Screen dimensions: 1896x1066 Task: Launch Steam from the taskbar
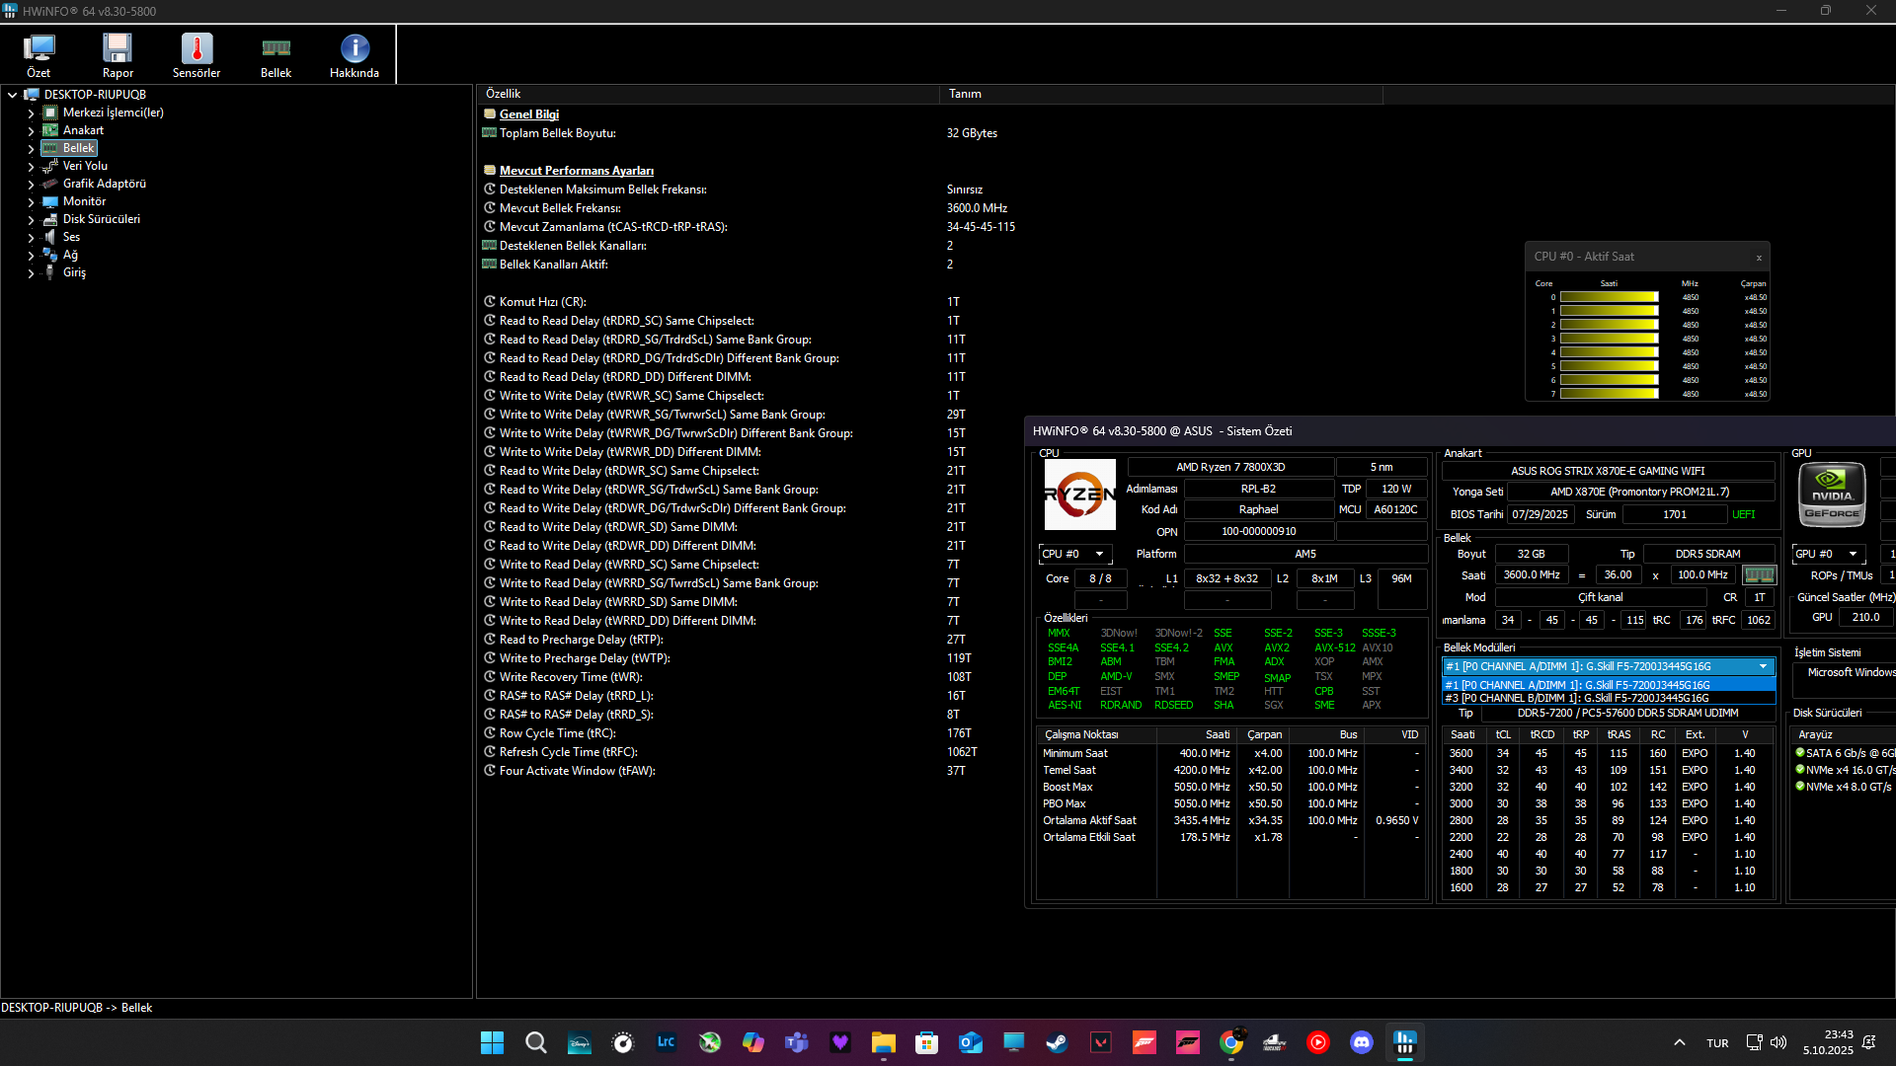1057,1042
